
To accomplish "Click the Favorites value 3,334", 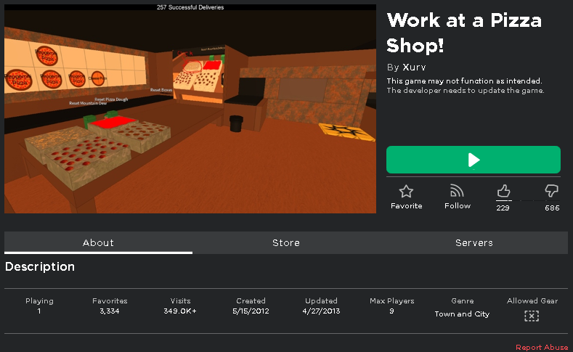I will (110, 311).
